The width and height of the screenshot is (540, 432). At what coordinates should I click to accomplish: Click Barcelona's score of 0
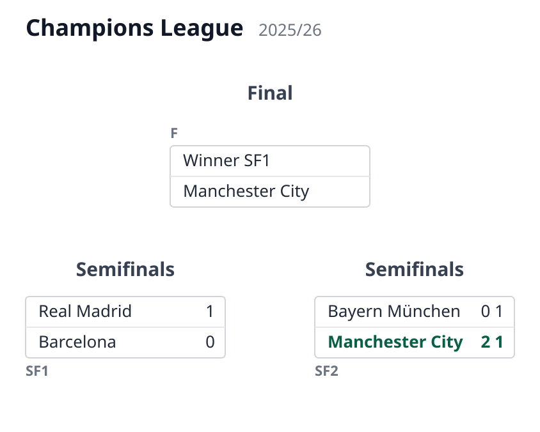coord(210,343)
